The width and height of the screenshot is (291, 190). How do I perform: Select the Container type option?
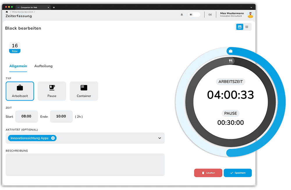coord(84,91)
